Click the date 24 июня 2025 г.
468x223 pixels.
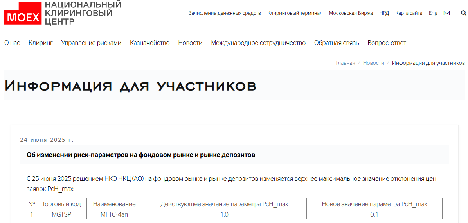pyautogui.click(x=47, y=140)
